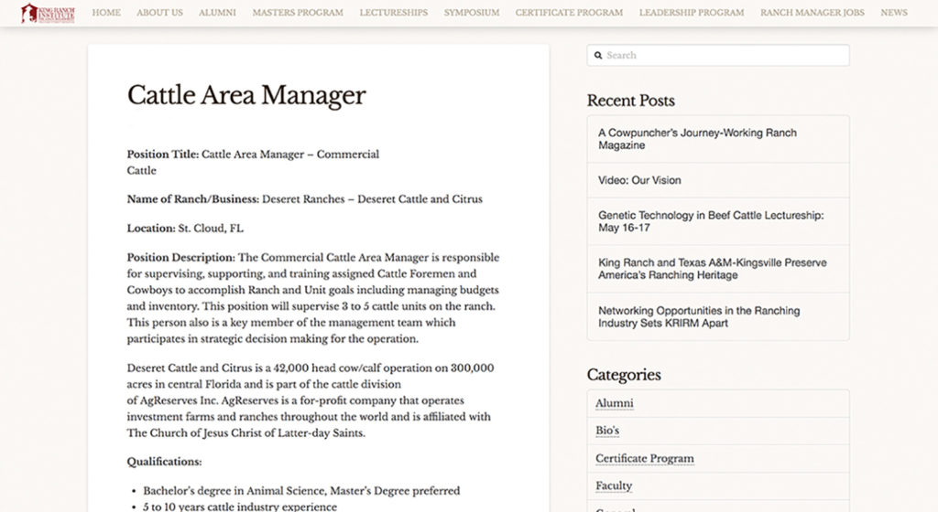Viewport: 938px width, 512px height.
Task: Open Genetic Technology in Beef Cattle Lectureship post
Action: [x=711, y=221]
